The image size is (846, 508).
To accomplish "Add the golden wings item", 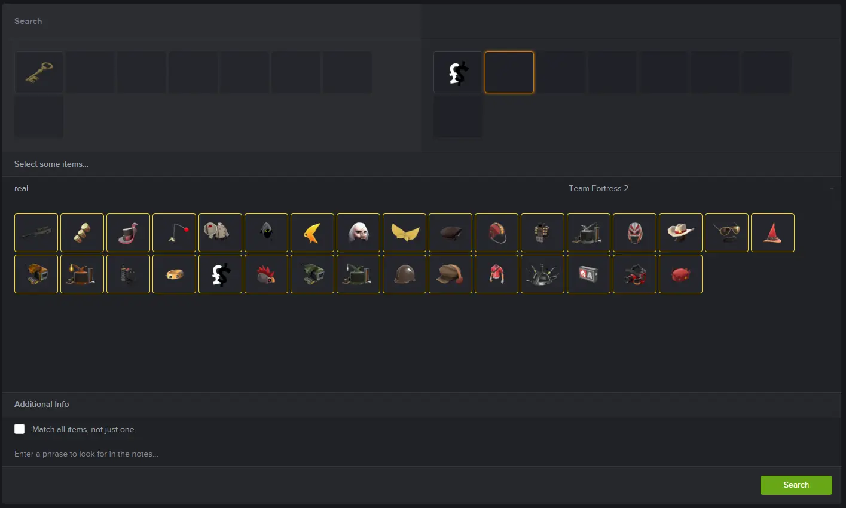I will point(405,232).
